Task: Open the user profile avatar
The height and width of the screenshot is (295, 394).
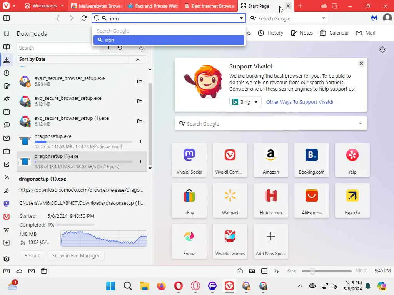Action: pyautogui.click(x=387, y=18)
